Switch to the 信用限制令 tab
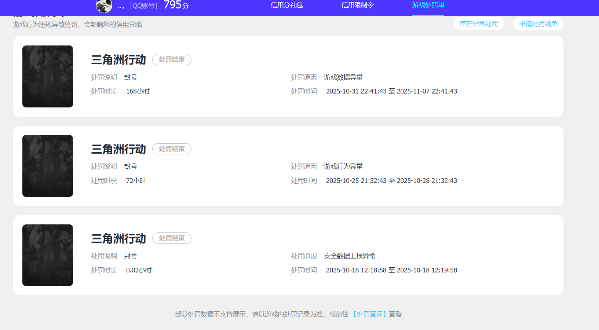599x330 pixels. pyautogui.click(x=358, y=5)
